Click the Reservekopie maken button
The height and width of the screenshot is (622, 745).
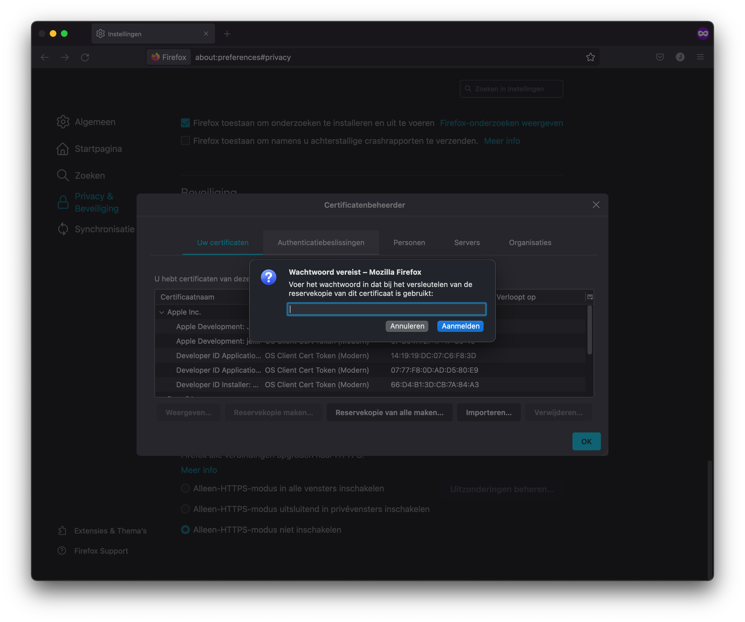[x=274, y=413]
